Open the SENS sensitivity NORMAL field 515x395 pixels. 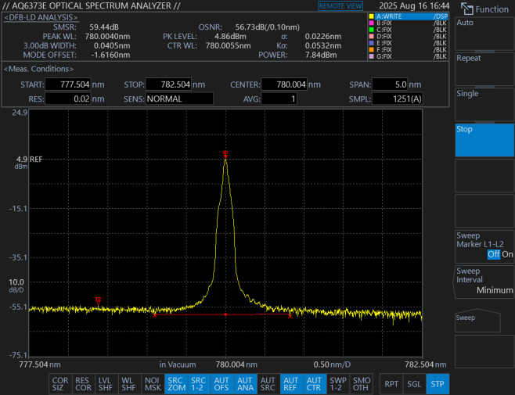178,99
